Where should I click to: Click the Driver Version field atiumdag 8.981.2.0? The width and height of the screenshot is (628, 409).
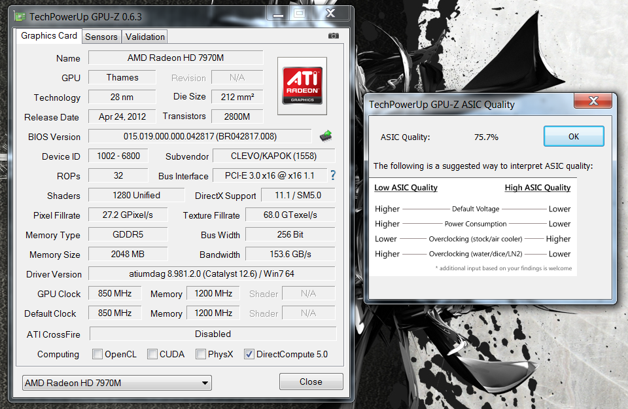212,274
